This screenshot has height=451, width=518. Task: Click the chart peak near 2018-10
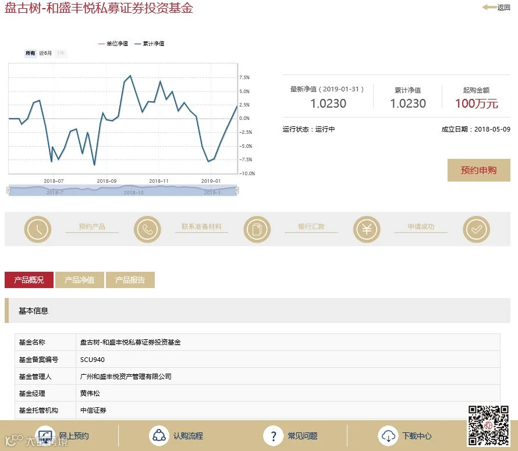click(130, 76)
